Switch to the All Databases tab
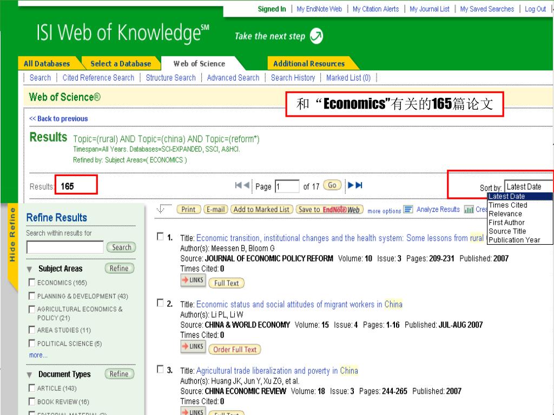554x415 pixels. 47,64
